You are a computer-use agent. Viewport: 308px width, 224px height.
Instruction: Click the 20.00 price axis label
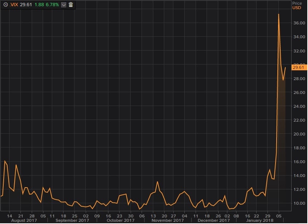299,134
